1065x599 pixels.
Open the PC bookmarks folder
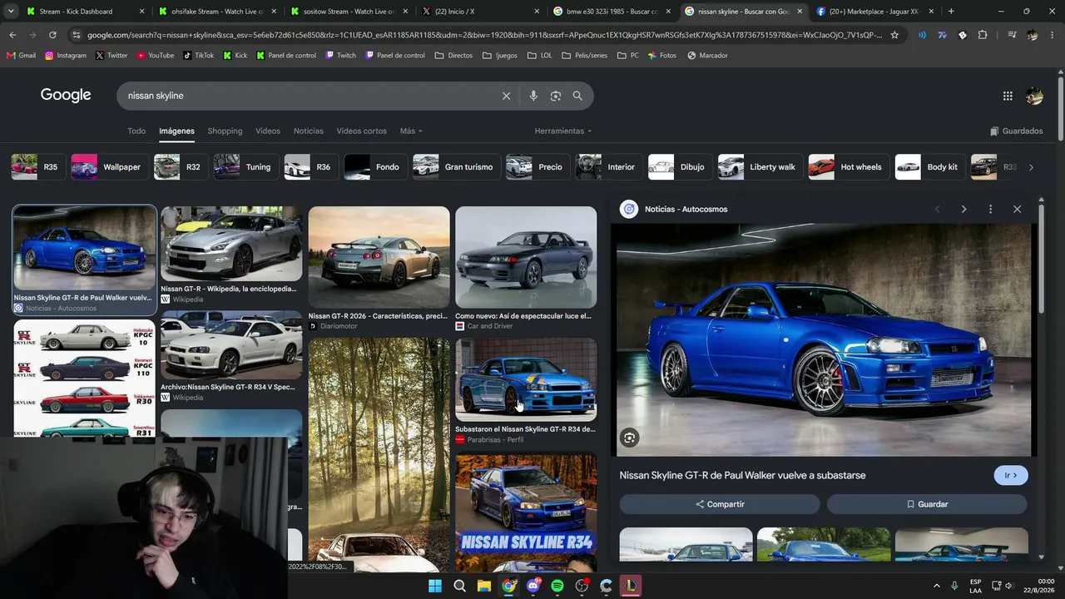pos(628,56)
